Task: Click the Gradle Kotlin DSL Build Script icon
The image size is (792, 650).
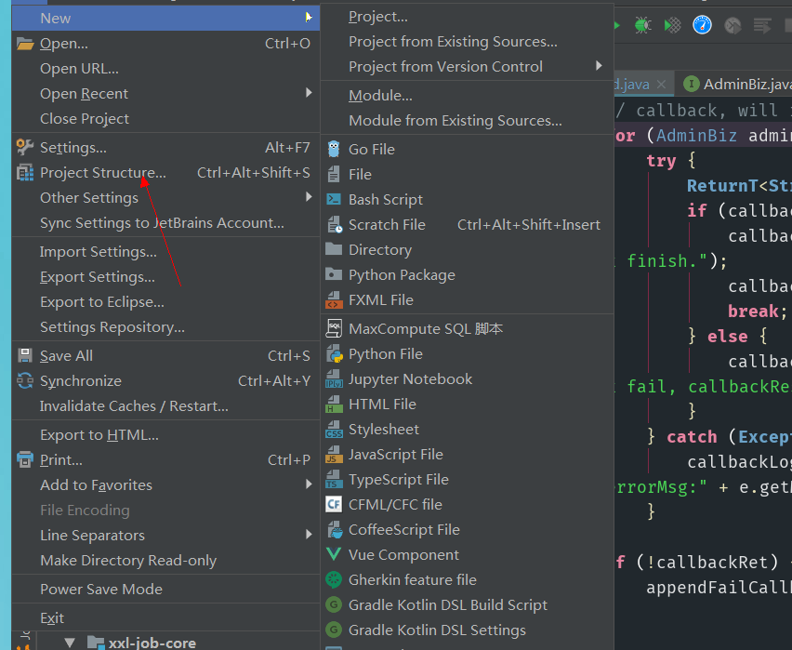Action: 334,604
